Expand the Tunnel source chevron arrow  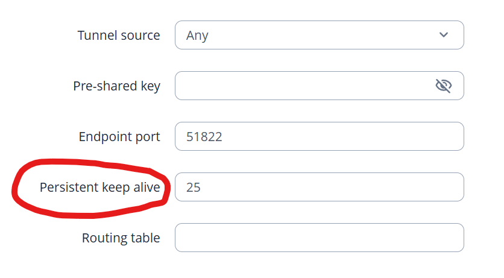[444, 35]
